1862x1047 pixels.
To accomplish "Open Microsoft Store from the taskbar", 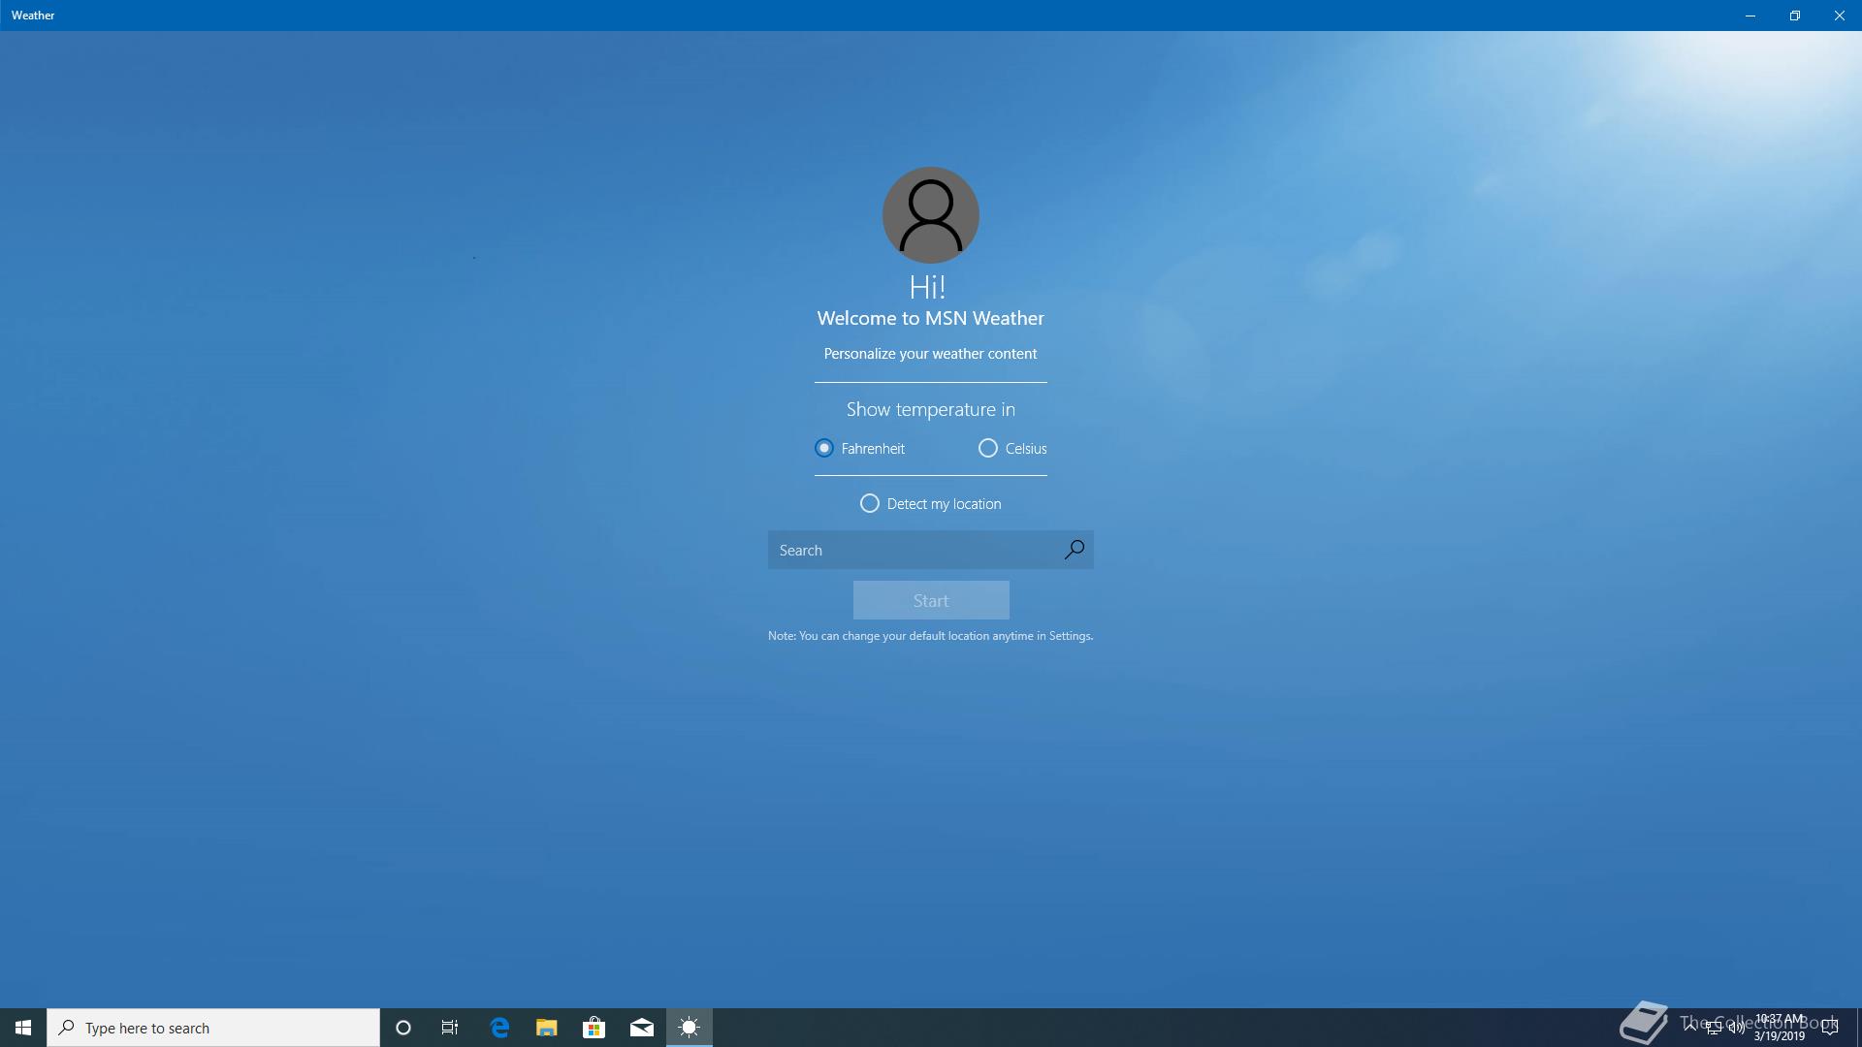I will click(x=594, y=1028).
